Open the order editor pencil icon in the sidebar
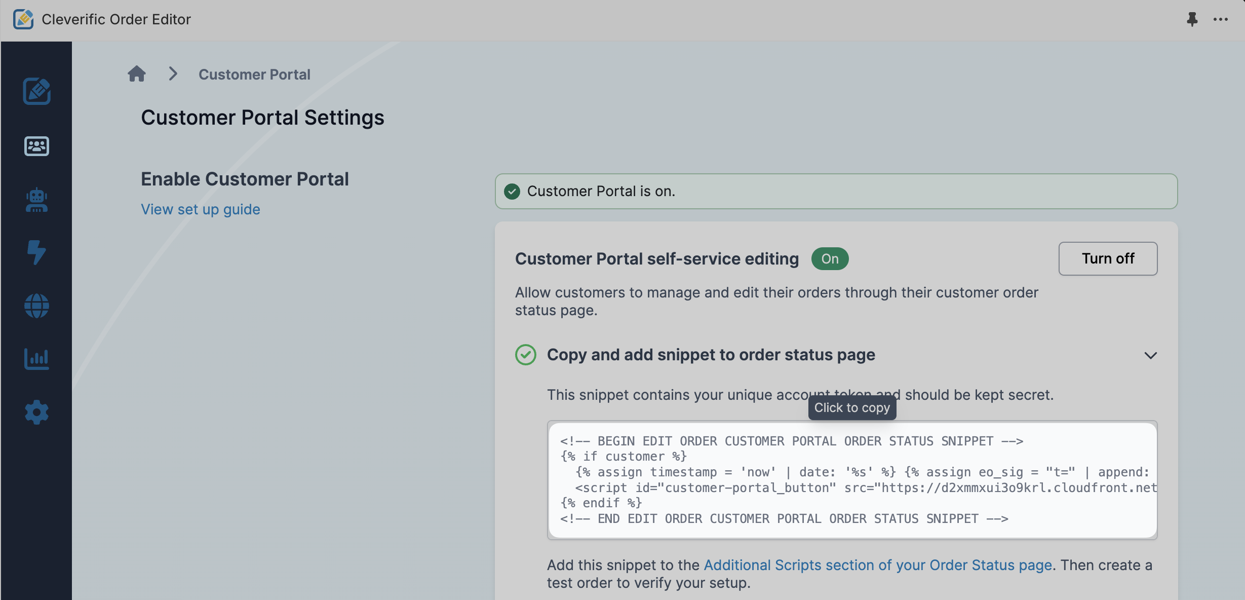The image size is (1245, 600). 36,91
